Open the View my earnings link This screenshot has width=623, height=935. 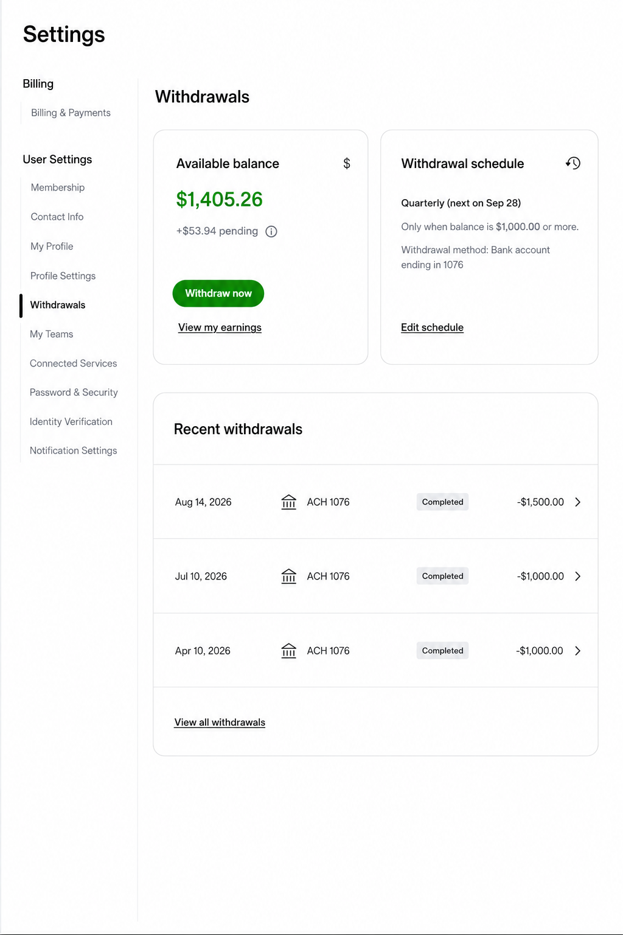(220, 327)
